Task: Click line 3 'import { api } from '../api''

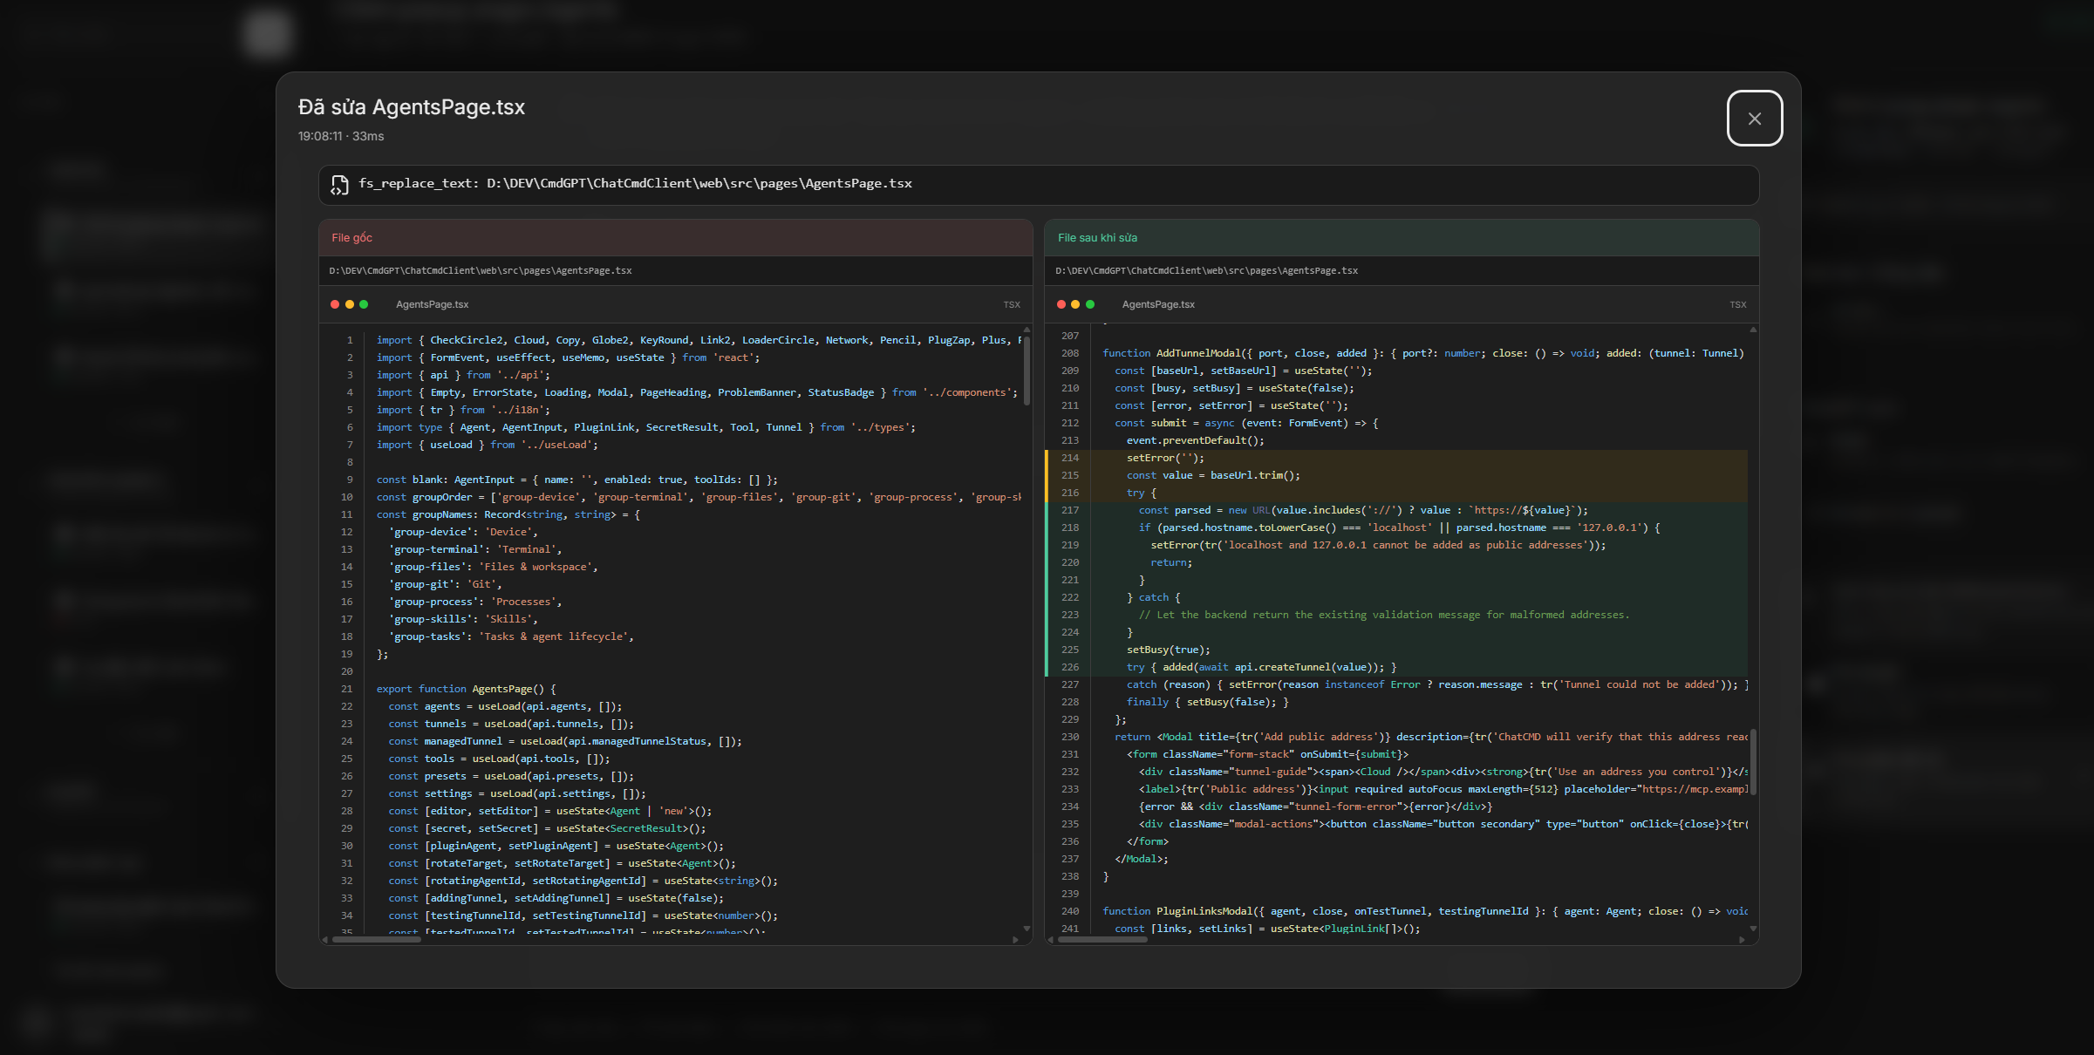Action: [463, 375]
